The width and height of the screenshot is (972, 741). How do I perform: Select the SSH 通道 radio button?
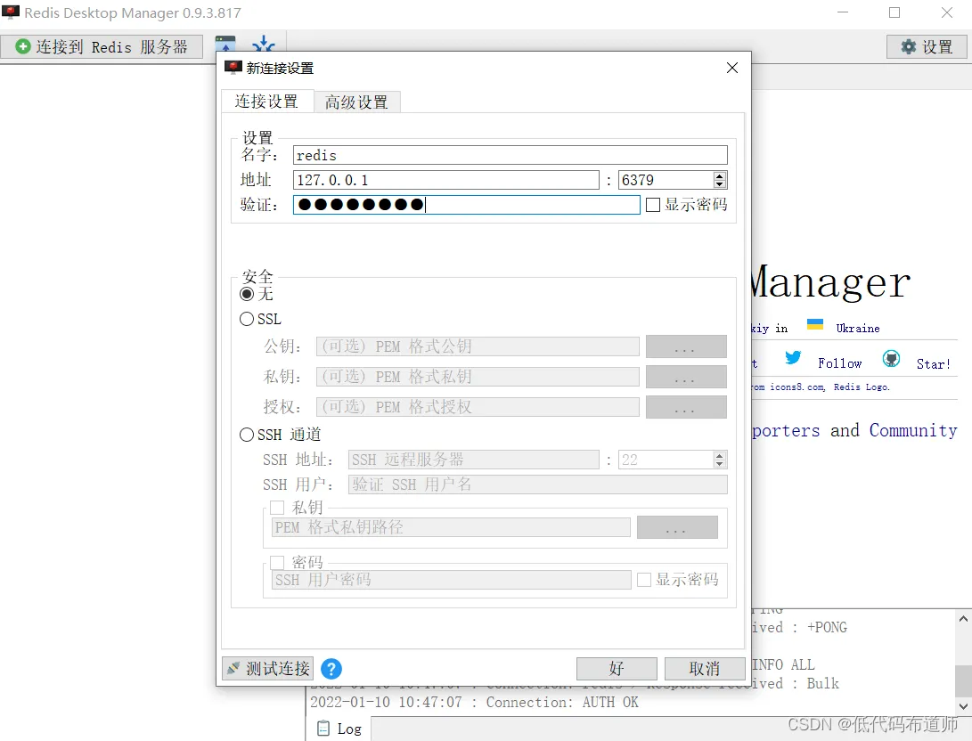click(247, 435)
